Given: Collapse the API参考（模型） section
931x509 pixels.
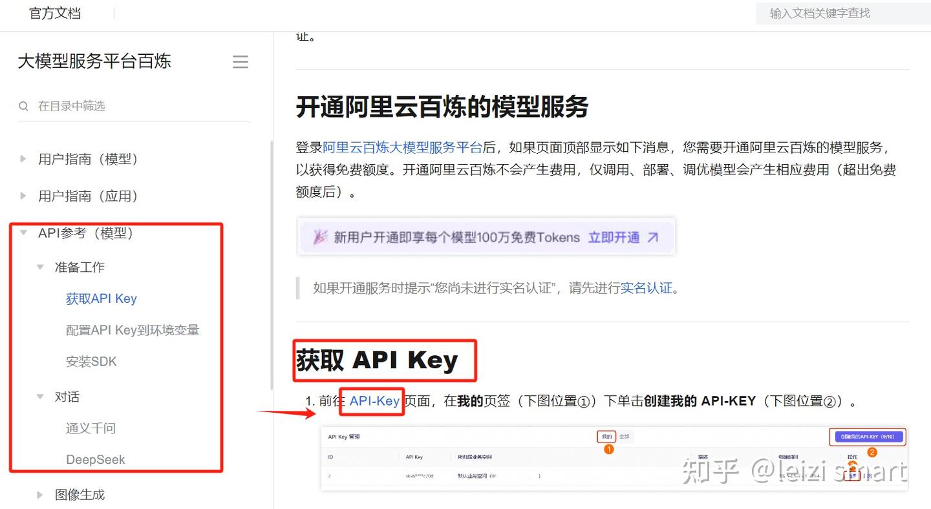Looking at the screenshot, I should (x=23, y=233).
